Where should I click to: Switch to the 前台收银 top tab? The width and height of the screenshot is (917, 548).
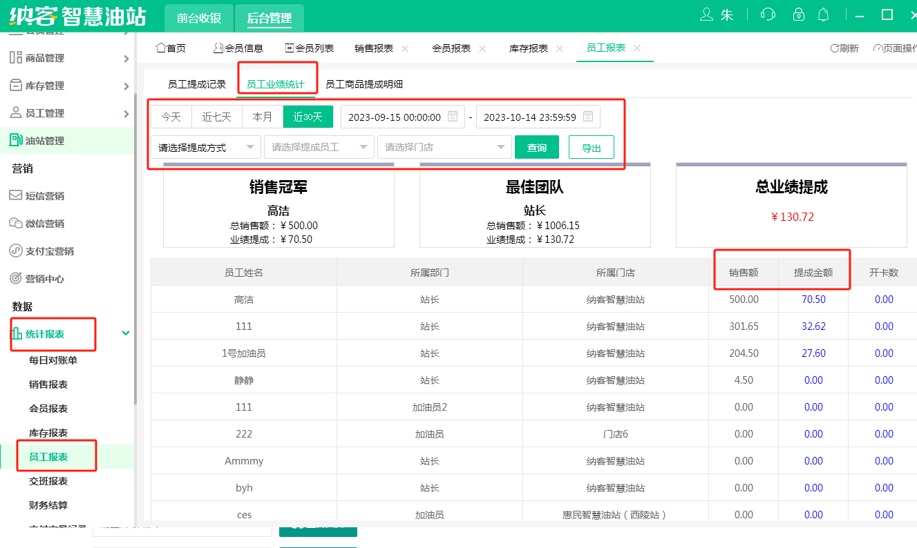click(199, 19)
